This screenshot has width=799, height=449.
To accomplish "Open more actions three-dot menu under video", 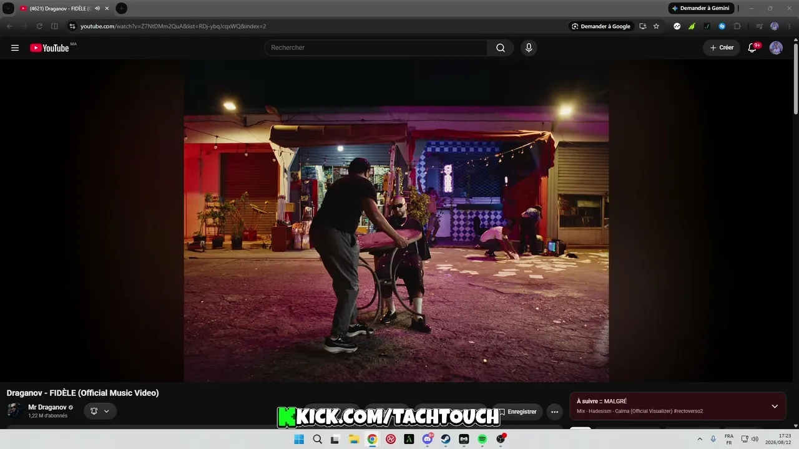I will [x=554, y=412].
